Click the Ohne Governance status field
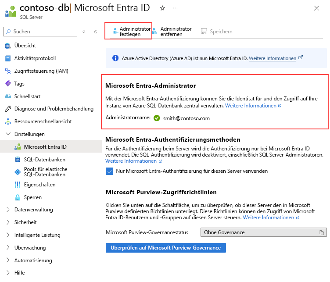 [263, 232]
